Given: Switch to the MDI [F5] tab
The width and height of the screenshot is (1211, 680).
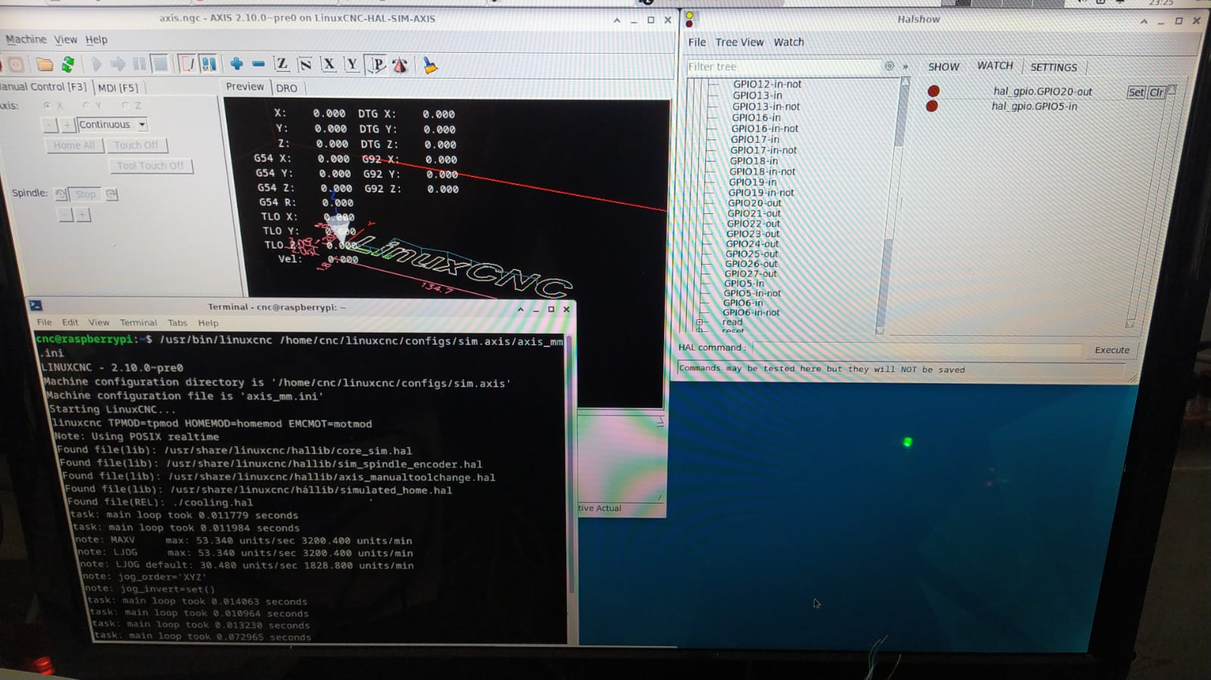Looking at the screenshot, I should tap(118, 88).
